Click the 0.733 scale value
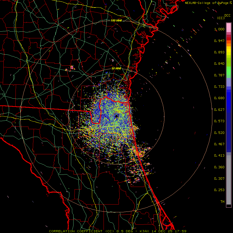The height and width of the screenshot is (233, 233). (219, 87)
